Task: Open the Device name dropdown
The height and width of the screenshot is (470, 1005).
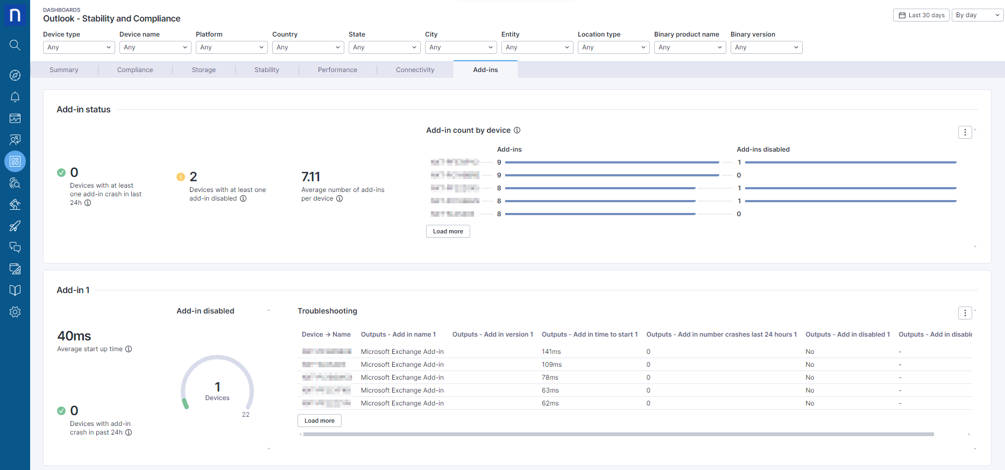Action: [155, 47]
